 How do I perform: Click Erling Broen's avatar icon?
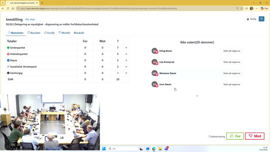tap(155, 51)
